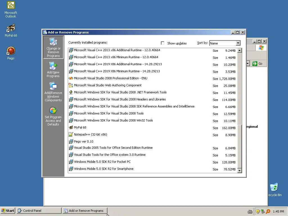Click Windows Mobile 5.0 SDK Pocket PC icon
This screenshot has height=216, width=288.
71,162
